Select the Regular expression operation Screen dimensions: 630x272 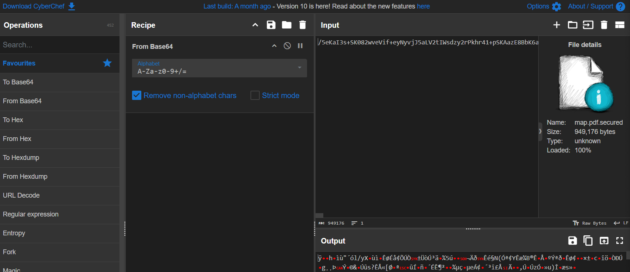(x=60, y=214)
